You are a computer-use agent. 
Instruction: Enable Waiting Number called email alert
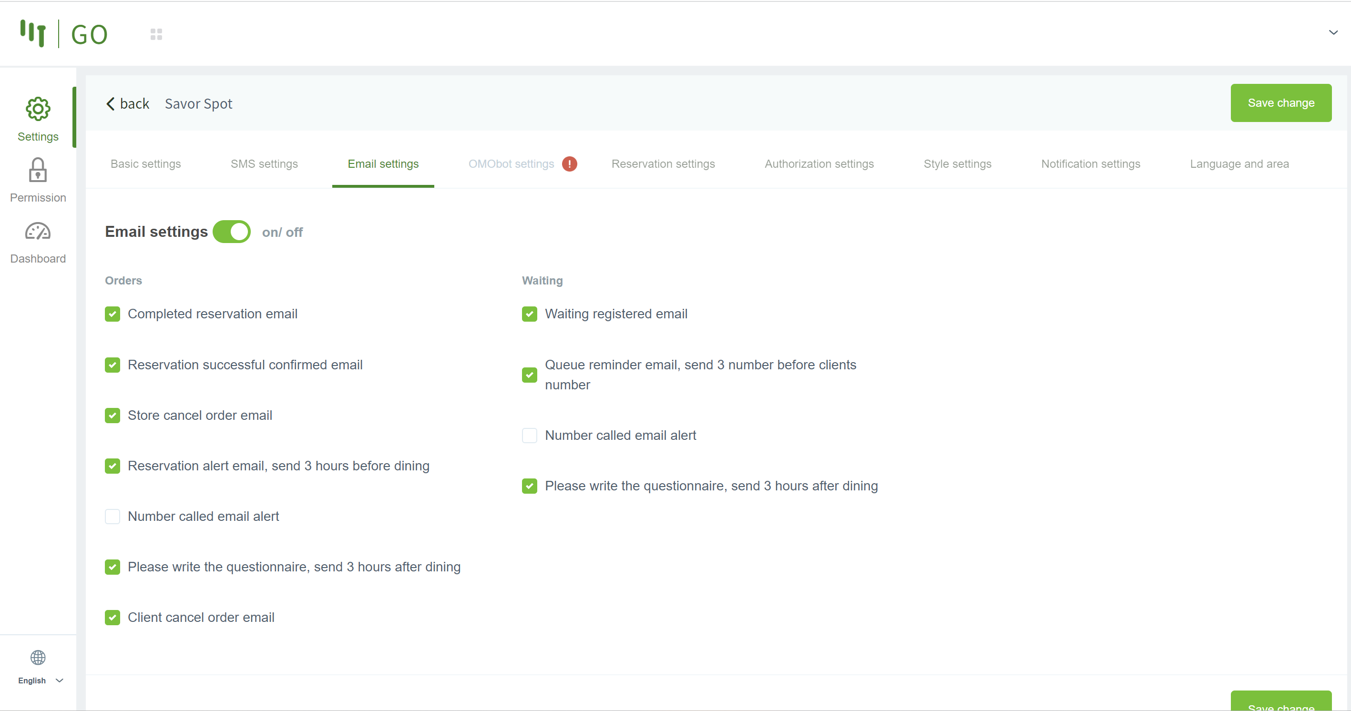pos(530,435)
